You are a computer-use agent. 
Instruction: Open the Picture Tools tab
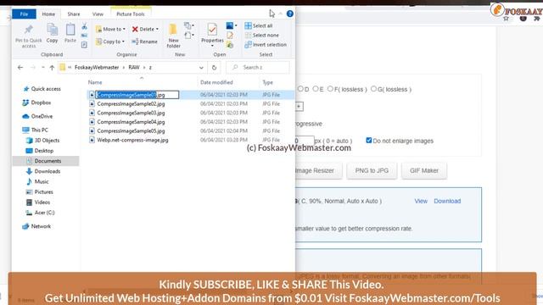coord(131,14)
